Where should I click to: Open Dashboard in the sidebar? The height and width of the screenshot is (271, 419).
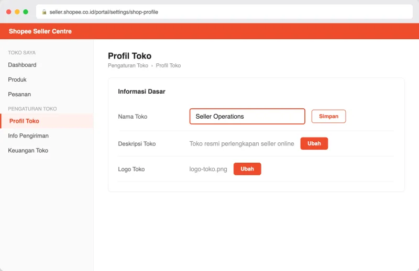[22, 65]
